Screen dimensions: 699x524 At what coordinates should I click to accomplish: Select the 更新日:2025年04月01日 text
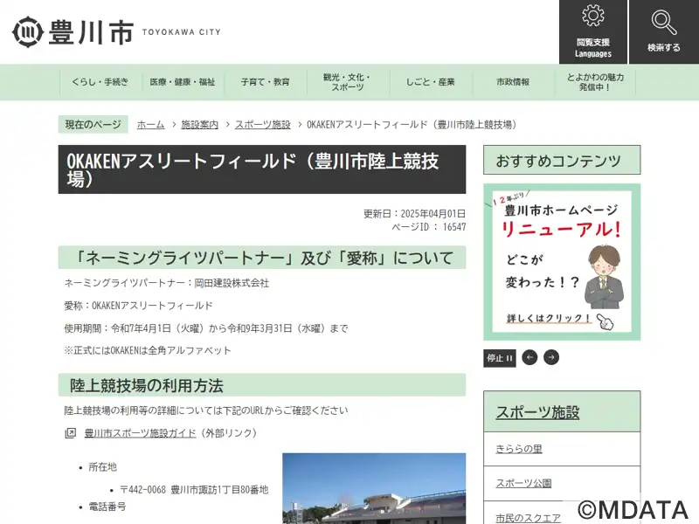pyautogui.click(x=414, y=214)
